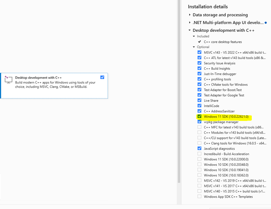
Task: Enable C++/CLI support for v143 build tools
Action: [x=199, y=138]
